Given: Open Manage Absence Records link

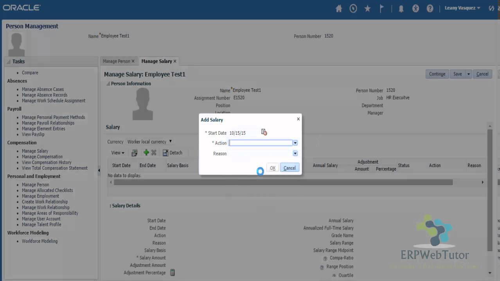Looking at the screenshot, I should (x=45, y=95).
